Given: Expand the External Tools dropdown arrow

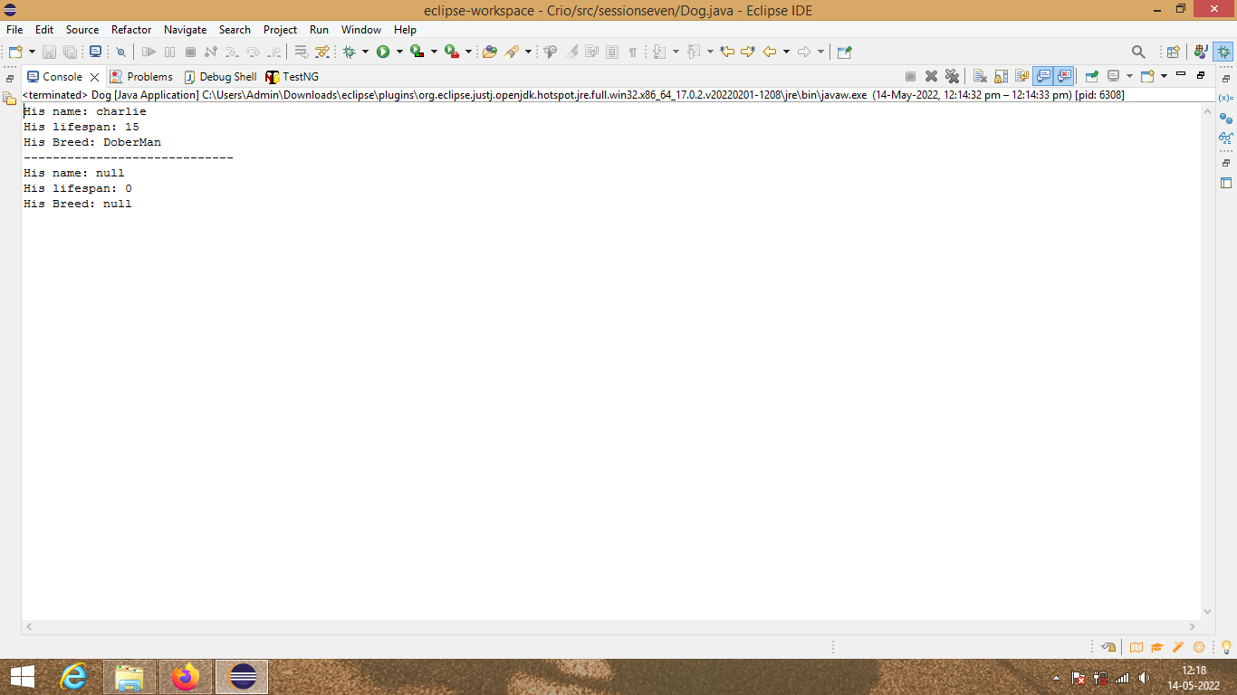Looking at the screenshot, I should pos(468,52).
